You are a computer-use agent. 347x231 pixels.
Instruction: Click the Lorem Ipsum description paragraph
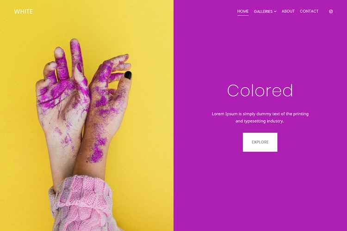point(260,117)
